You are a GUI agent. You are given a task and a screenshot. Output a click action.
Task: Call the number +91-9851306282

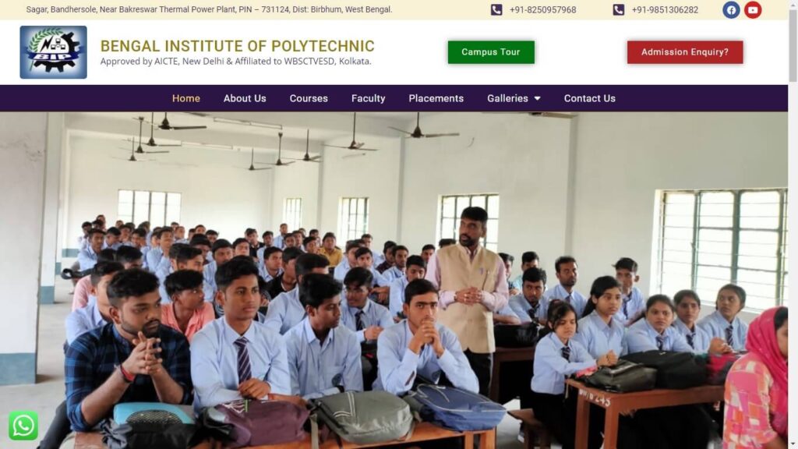point(666,9)
